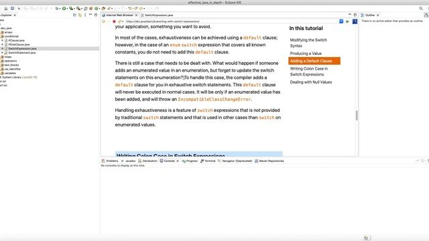Open dropdown arrow next to Run button
Viewport: 429px width, 241px height.
pos(67,9)
